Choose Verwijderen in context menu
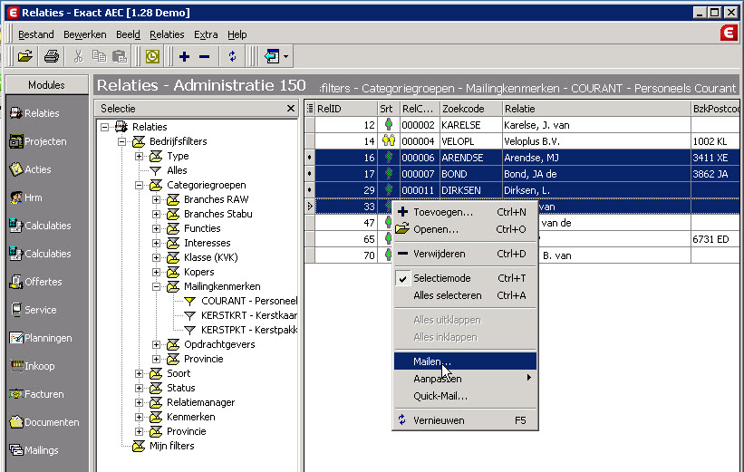744x472 pixels. tap(465, 254)
